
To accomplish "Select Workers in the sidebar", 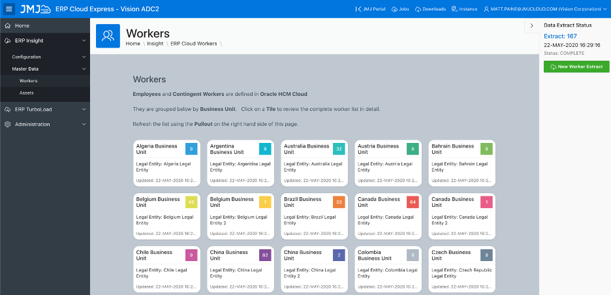I will pos(29,81).
